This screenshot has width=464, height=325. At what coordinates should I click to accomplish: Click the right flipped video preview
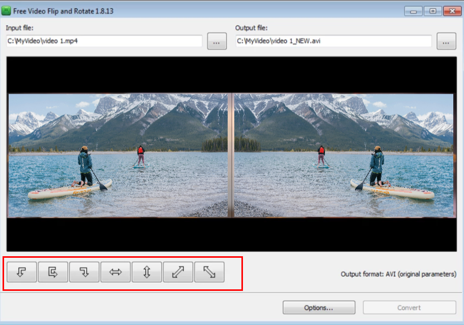click(344, 156)
